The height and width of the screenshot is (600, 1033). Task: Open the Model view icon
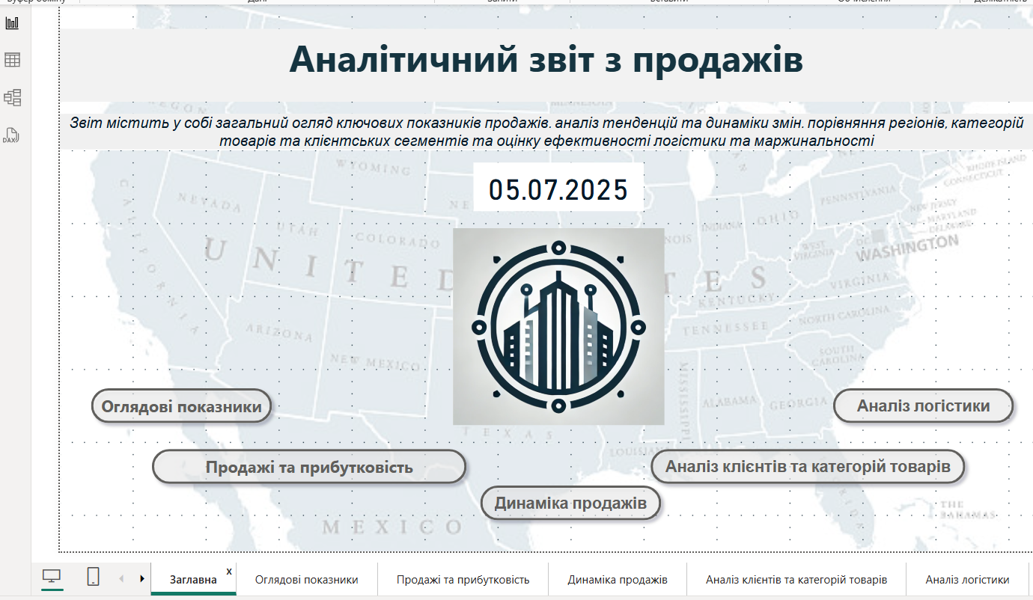[x=12, y=97]
